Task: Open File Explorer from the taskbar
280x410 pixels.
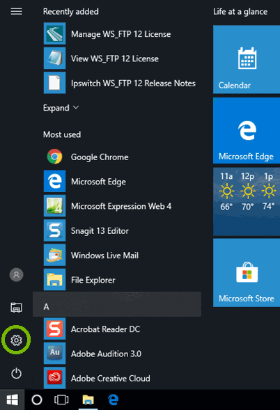Action: tap(88, 400)
